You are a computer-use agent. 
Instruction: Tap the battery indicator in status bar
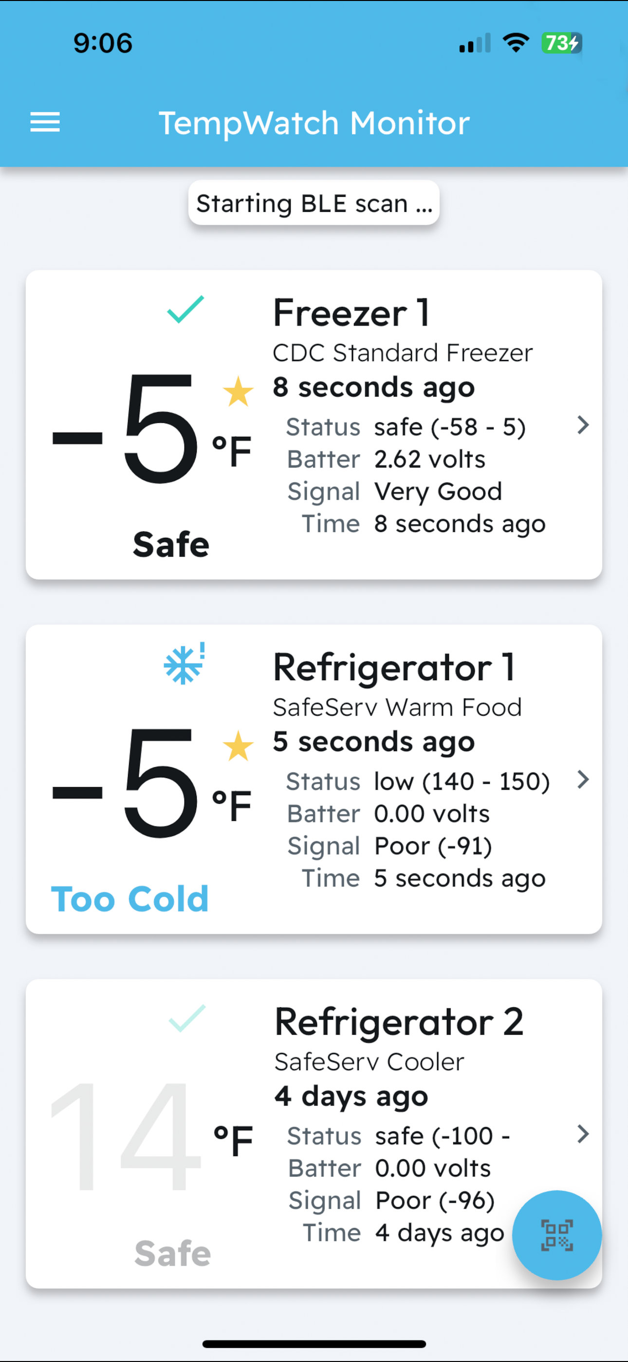coord(561,43)
